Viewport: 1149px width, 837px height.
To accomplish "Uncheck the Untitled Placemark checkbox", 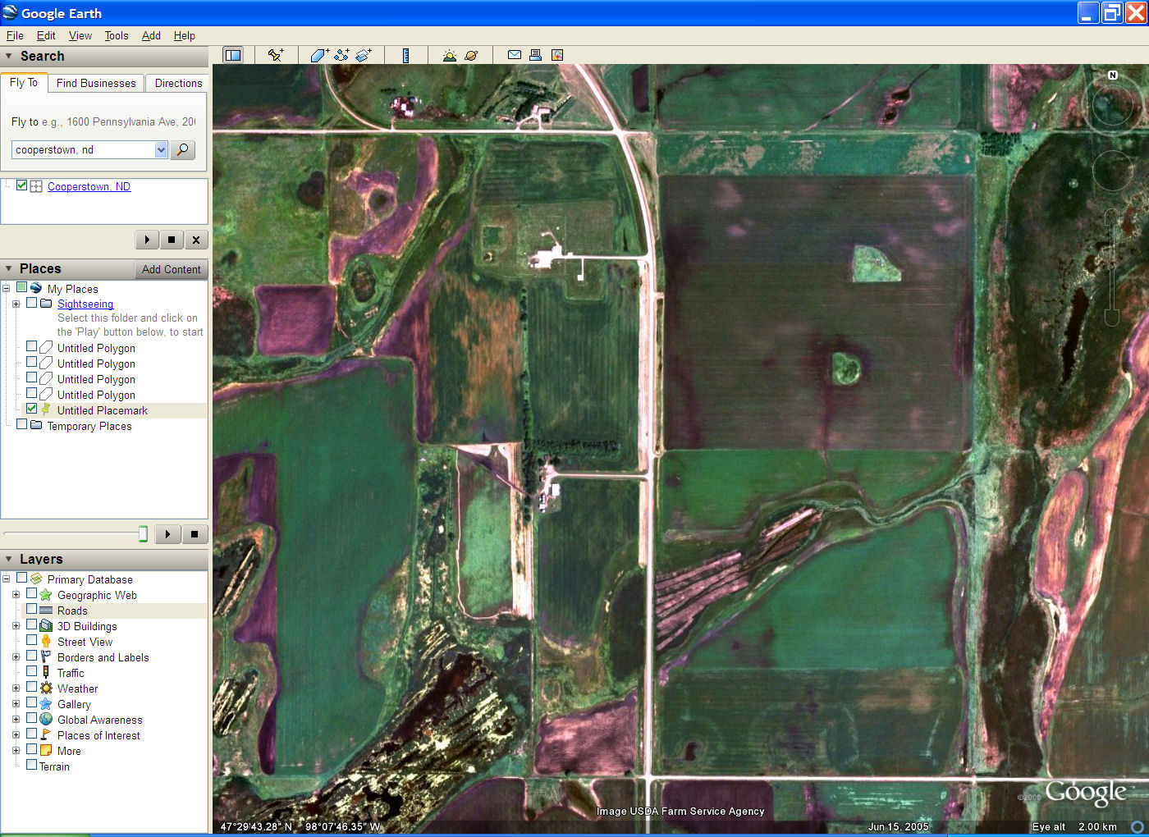I will [31, 409].
